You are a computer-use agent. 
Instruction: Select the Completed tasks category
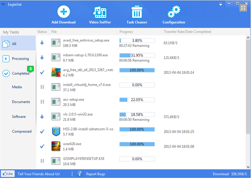[18, 73]
